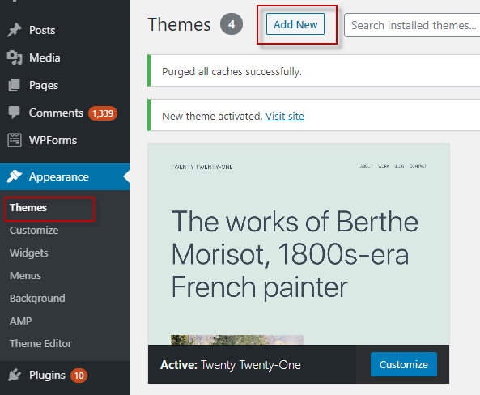Image resolution: width=480 pixels, height=395 pixels.
Task: Go to Themes submenu
Action: (28, 207)
